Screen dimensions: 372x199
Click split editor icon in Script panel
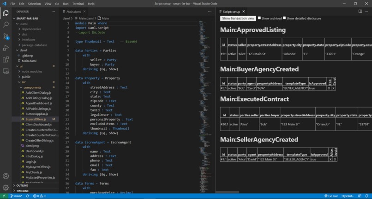pyautogui.click(x=360, y=11)
